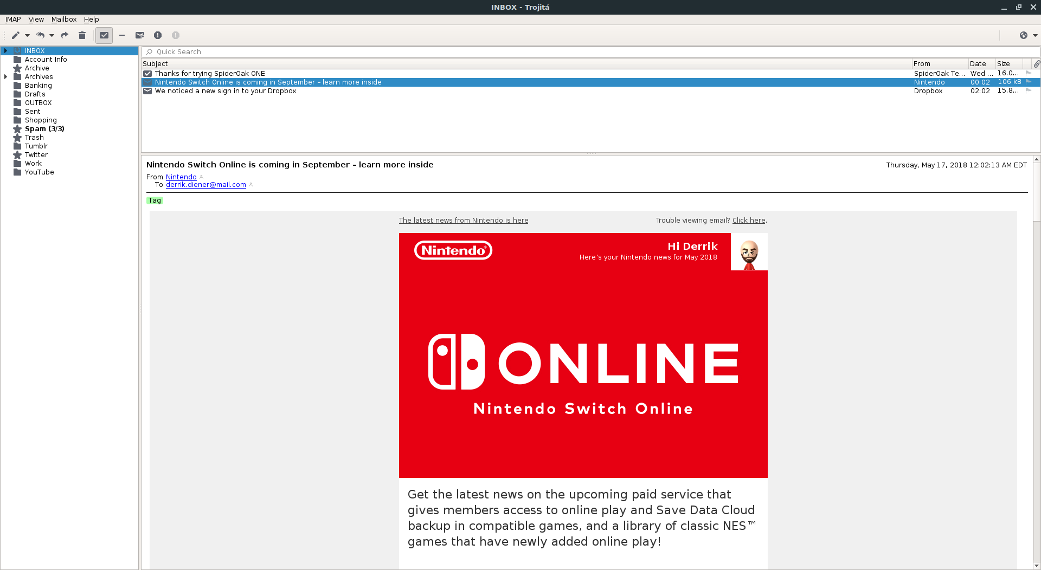Click the Mii avatar thumbnail
Image resolution: width=1041 pixels, height=570 pixels.
749,252
